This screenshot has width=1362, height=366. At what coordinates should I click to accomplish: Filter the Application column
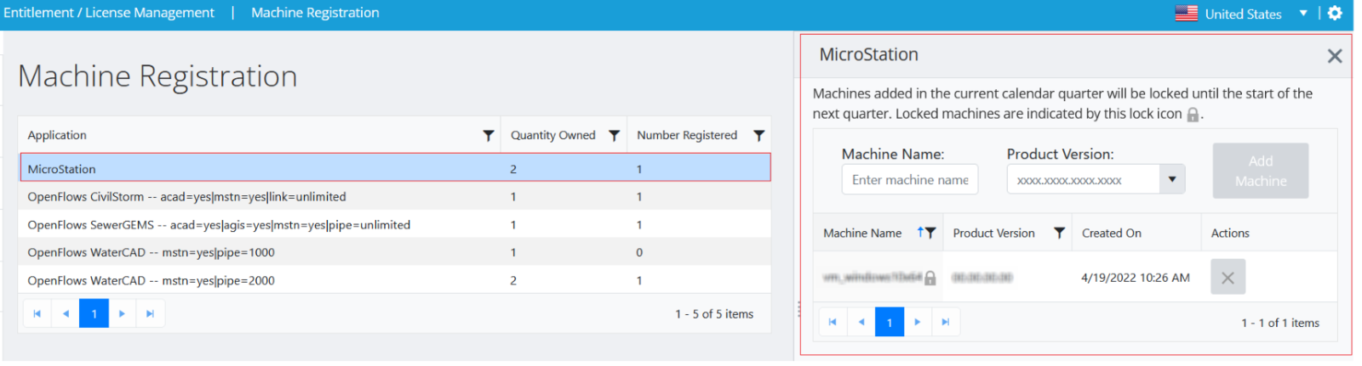[x=488, y=136]
